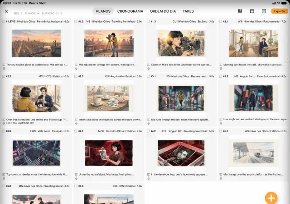Click the microphone icon beside LEO dialogue
The width and height of the screenshot is (290, 204).
pyautogui.click(x=4, y=123)
